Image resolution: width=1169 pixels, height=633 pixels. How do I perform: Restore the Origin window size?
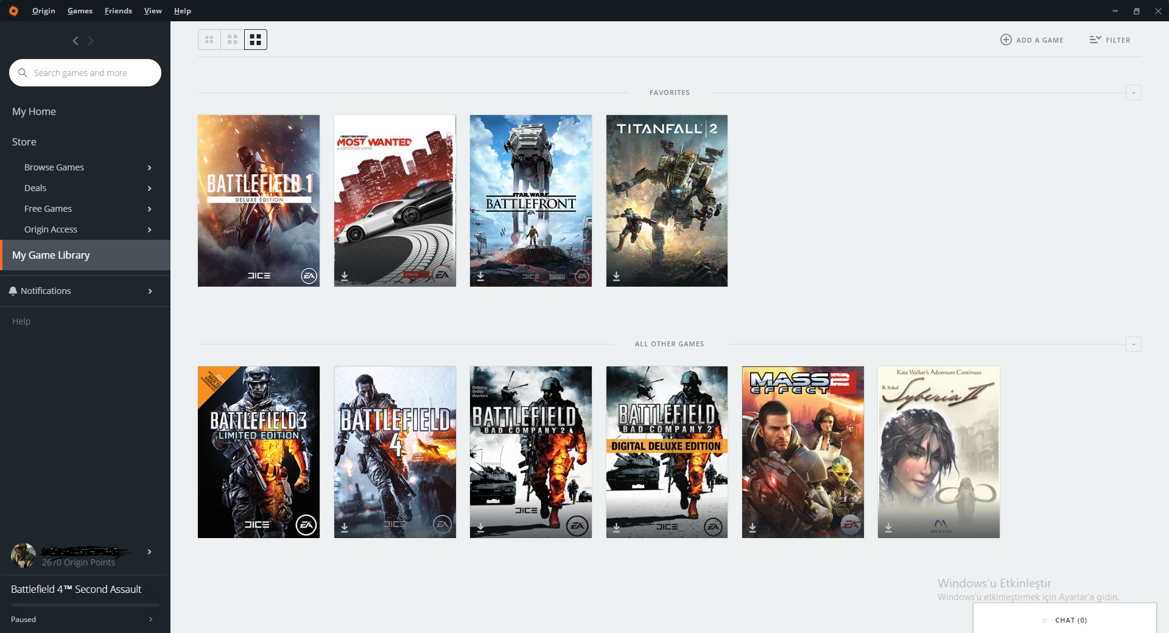tap(1136, 11)
